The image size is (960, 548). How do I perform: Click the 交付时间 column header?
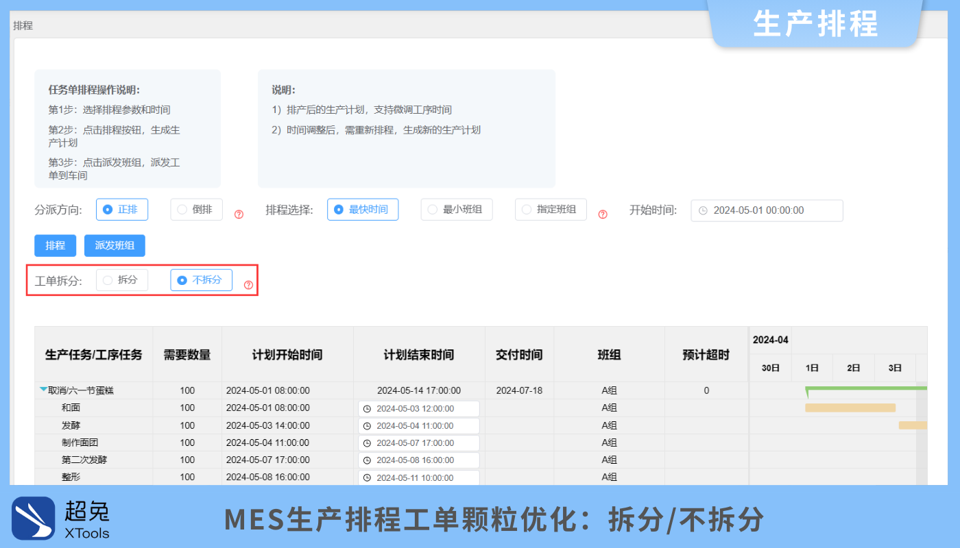click(519, 355)
